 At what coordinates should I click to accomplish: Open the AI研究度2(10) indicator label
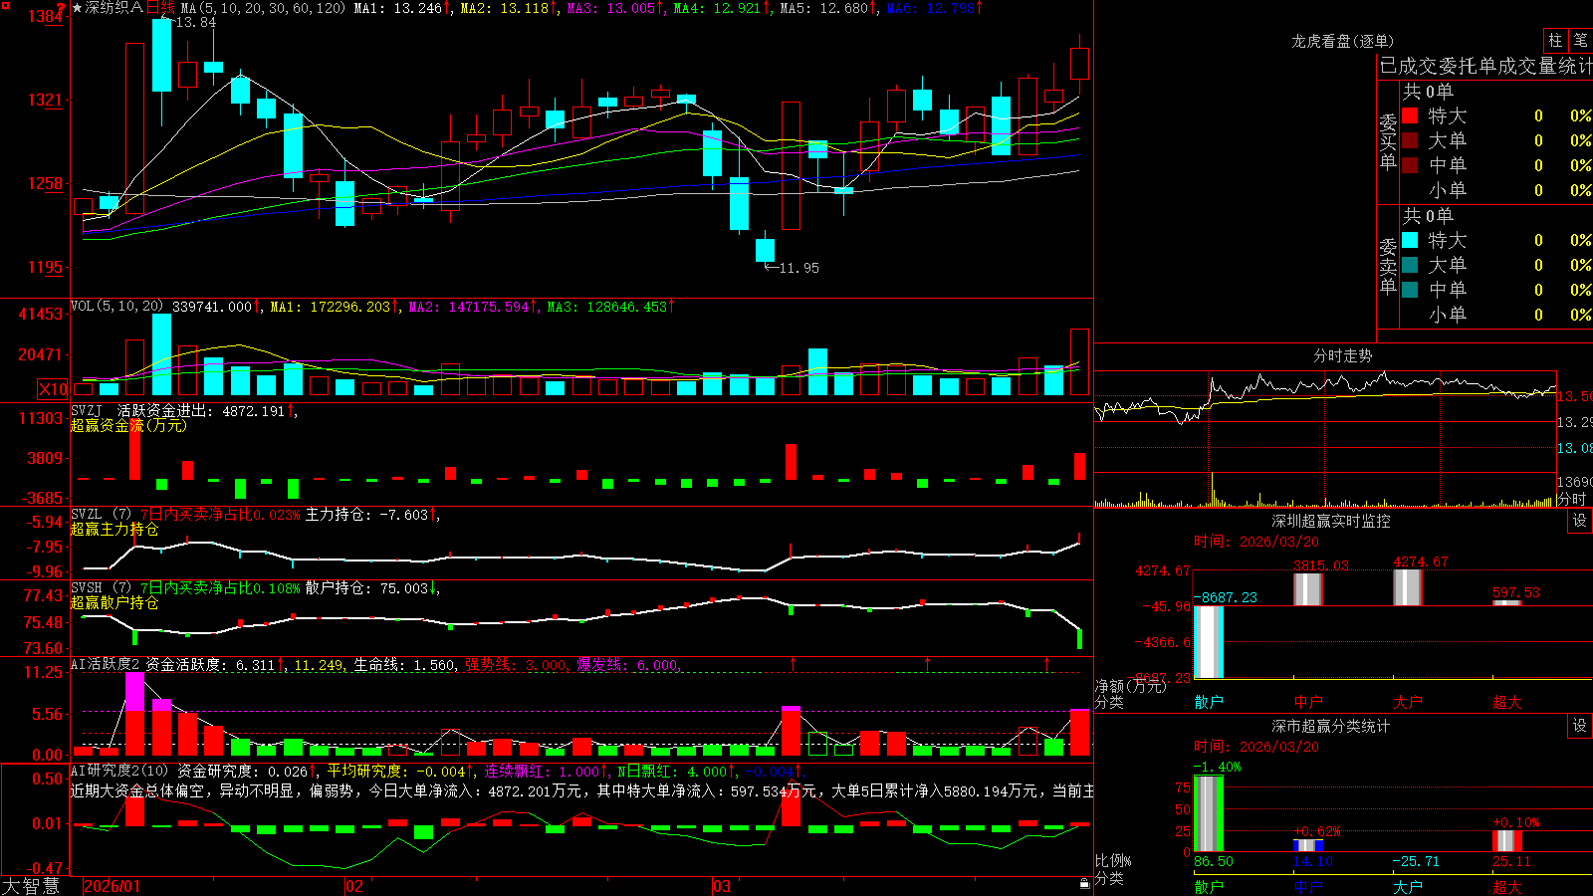[119, 771]
